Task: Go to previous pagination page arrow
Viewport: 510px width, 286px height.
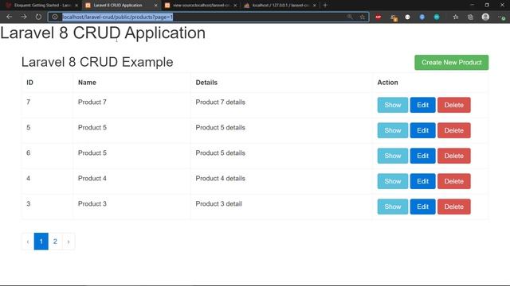Action: [x=28, y=242]
